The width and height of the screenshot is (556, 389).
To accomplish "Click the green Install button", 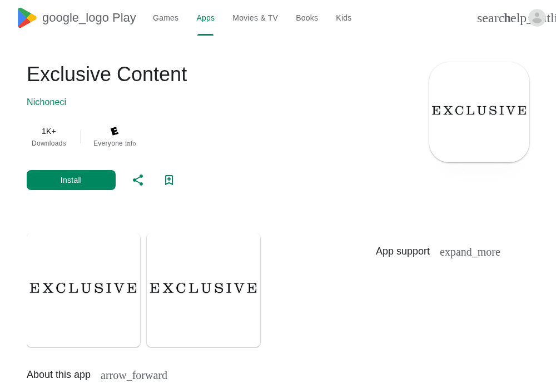I will tap(71, 180).
